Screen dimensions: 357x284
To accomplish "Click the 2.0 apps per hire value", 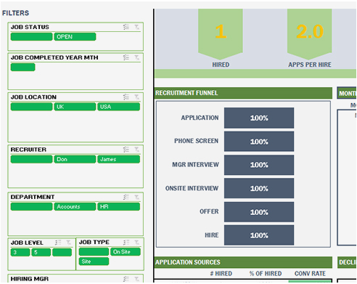I will (310, 31).
